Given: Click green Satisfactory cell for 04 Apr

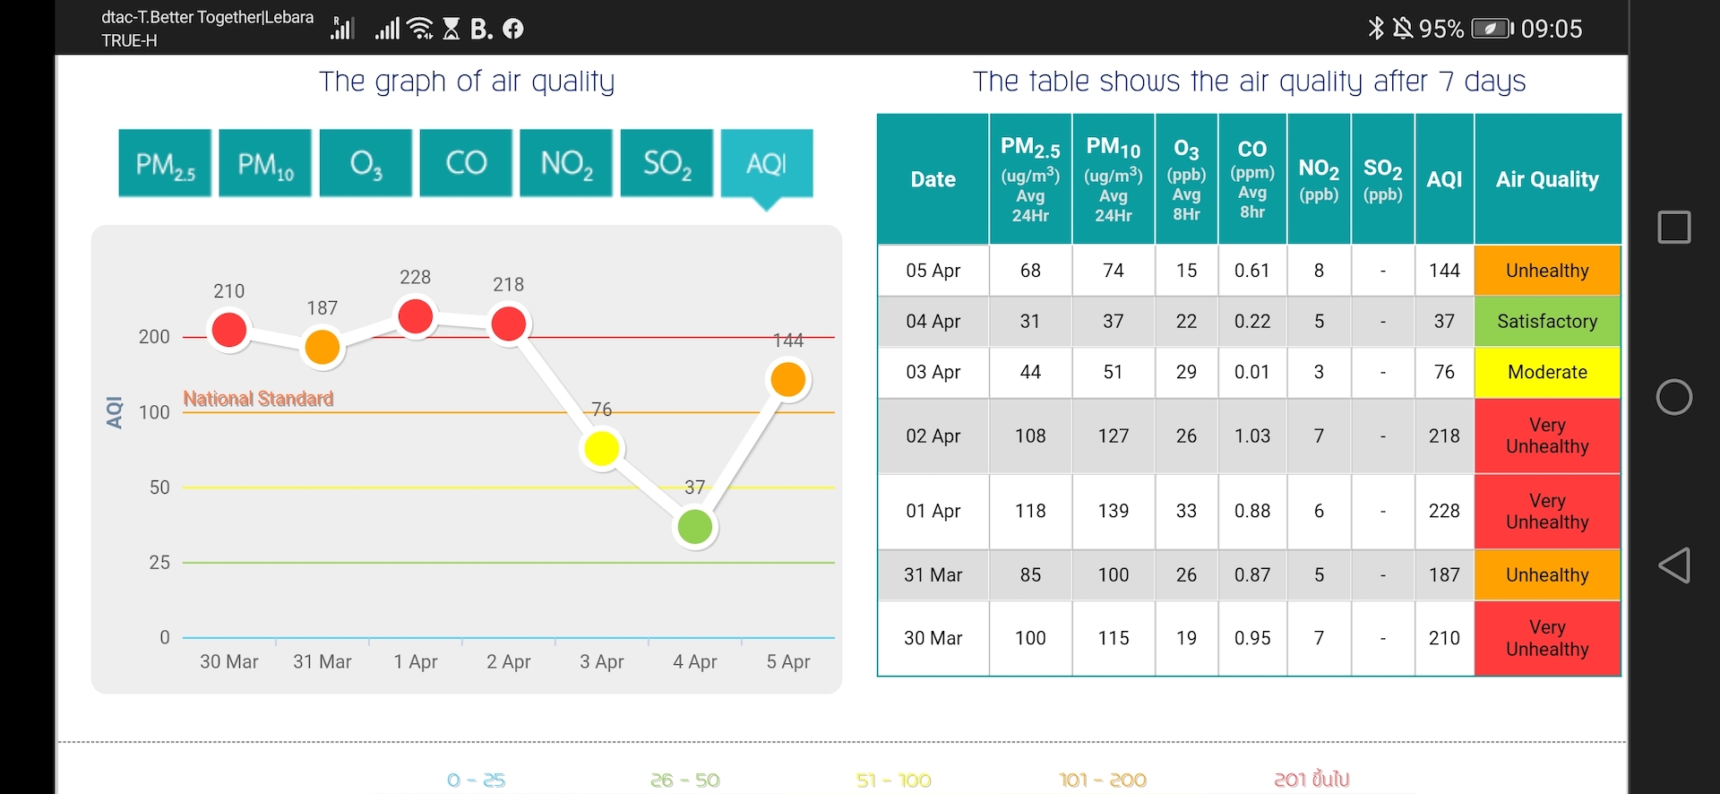Looking at the screenshot, I should point(1547,321).
